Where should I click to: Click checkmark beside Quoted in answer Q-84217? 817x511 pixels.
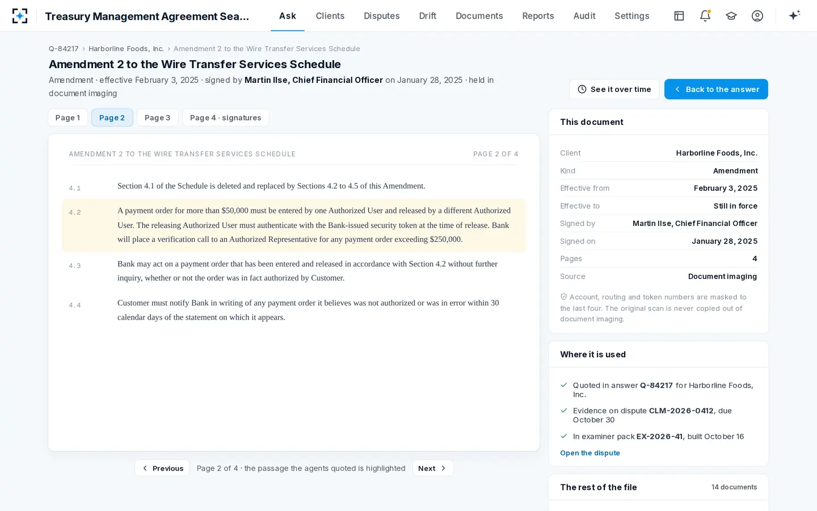pyautogui.click(x=564, y=385)
